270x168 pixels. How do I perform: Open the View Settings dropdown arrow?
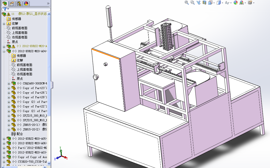254,3
